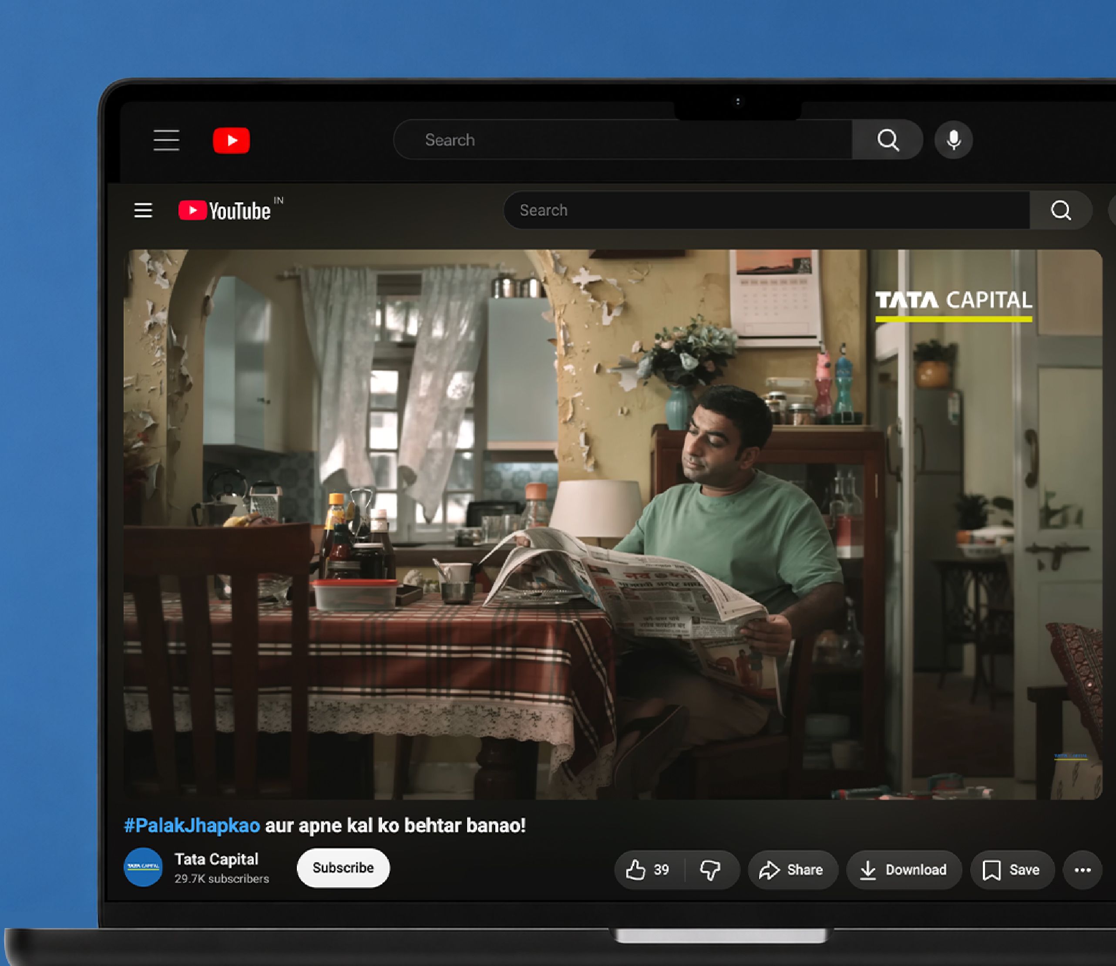Click the search field beside the microphone button
1116x966 pixels.
pyautogui.click(x=623, y=140)
